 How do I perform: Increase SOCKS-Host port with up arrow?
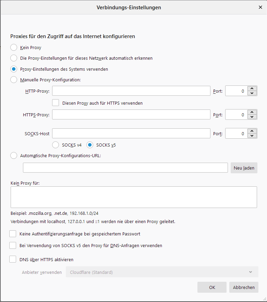pos(252,131)
